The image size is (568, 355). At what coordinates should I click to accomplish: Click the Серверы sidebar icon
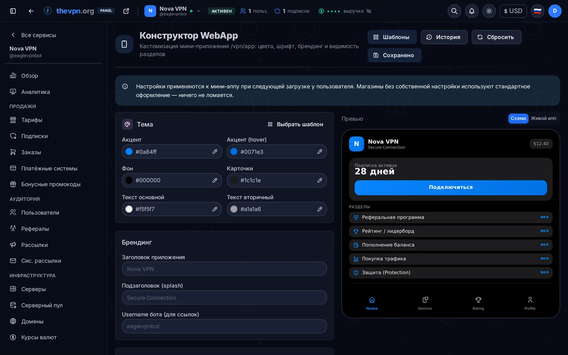13,289
